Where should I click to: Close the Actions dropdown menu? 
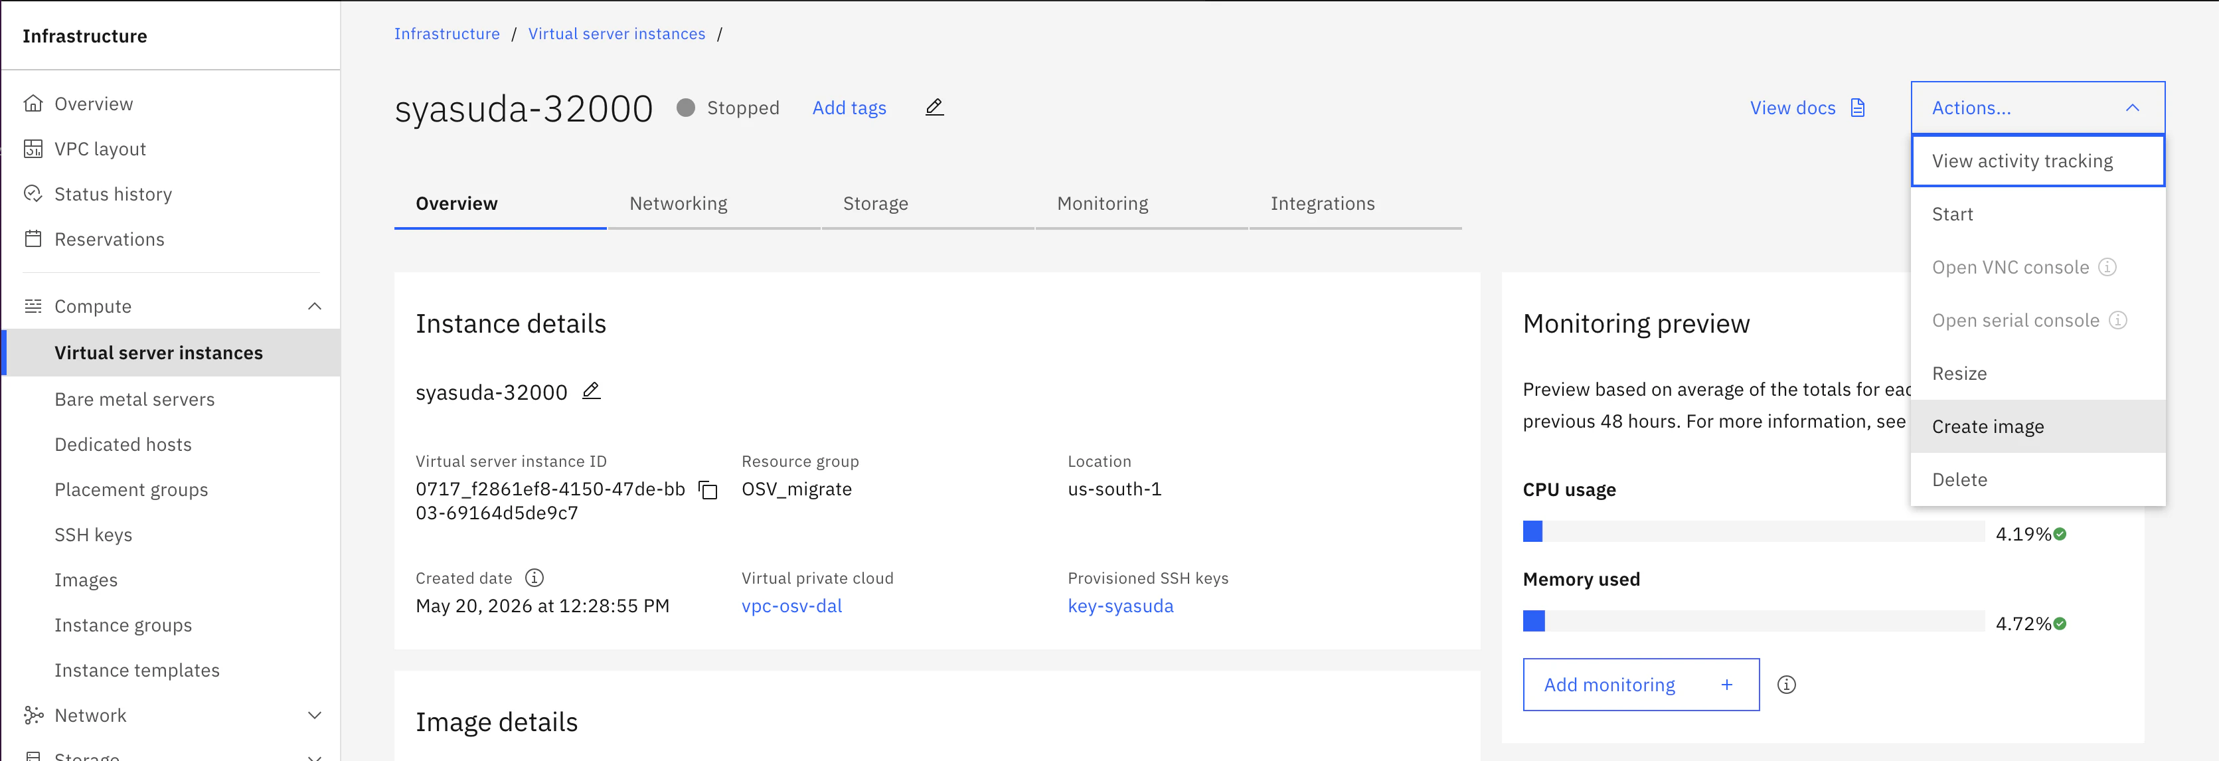pyautogui.click(x=2037, y=108)
